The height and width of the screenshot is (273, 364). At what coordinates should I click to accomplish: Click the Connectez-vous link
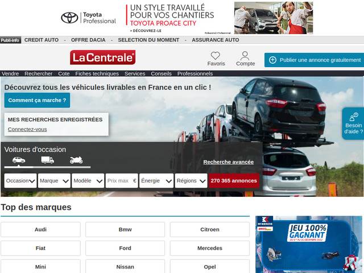point(27,129)
